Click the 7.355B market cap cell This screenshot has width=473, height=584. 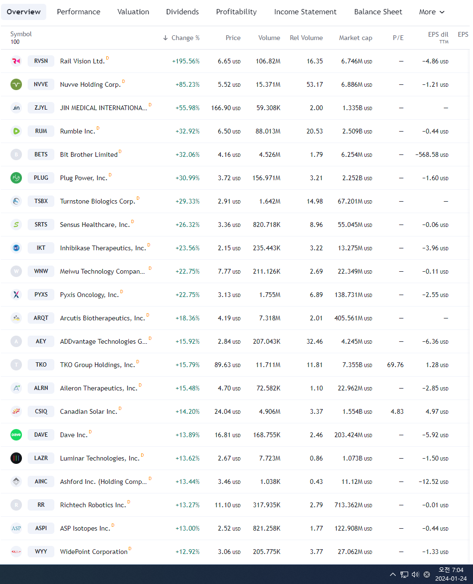[x=357, y=365]
